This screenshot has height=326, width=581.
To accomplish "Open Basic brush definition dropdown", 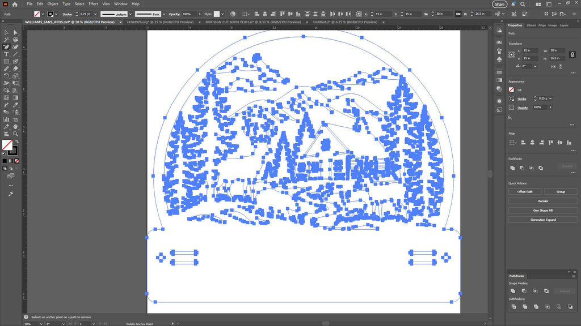I will (164, 14).
